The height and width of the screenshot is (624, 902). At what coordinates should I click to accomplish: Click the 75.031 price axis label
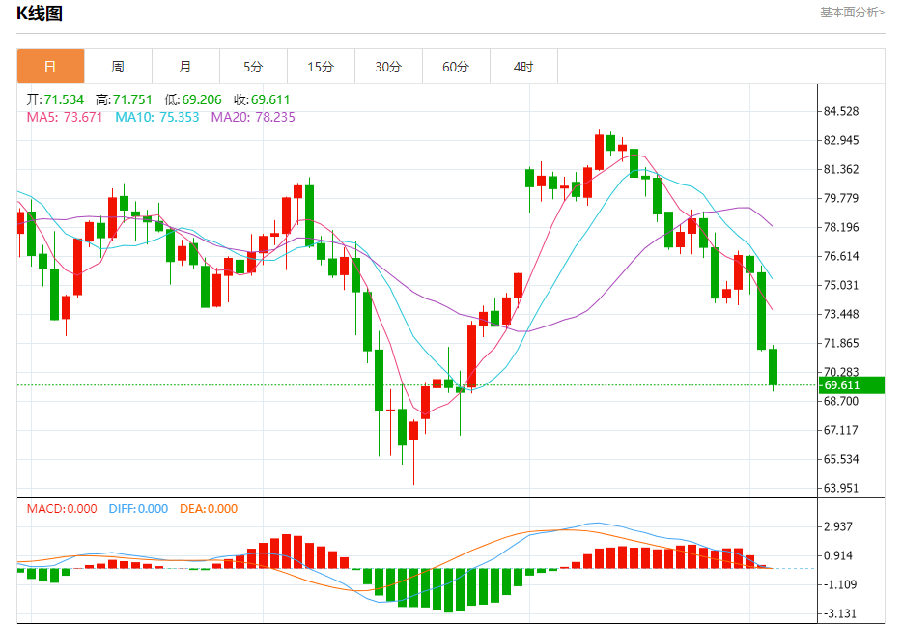(841, 285)
